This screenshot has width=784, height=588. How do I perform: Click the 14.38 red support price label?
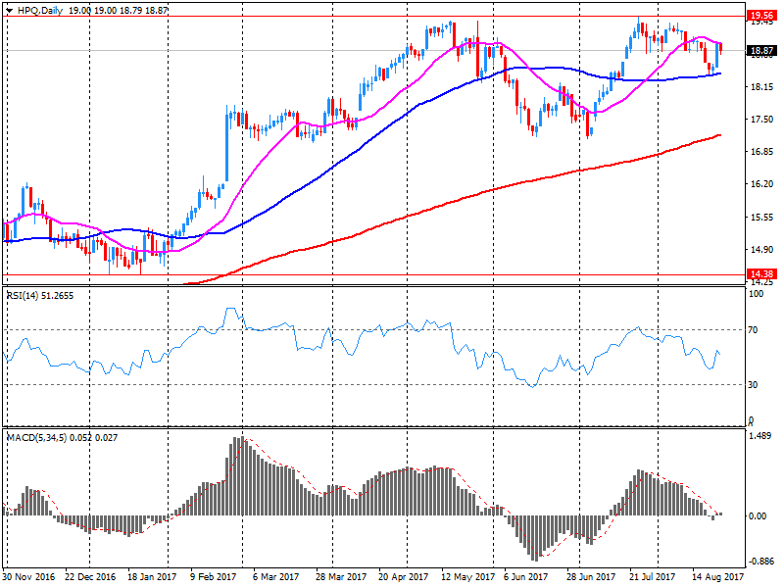(x=761, y=274)
